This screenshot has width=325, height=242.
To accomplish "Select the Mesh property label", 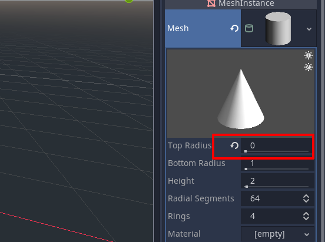I will click(178, 28).
